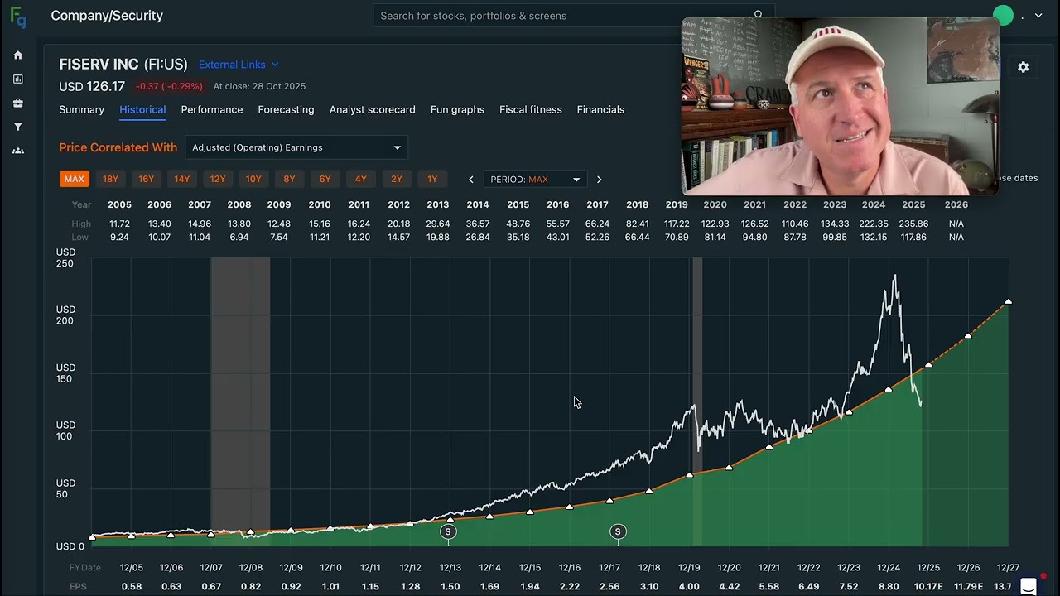The height and width of the screenshot is (596, 1060).
Task: Switch to the Forecasting tab
Action: [x=286, y=110]
